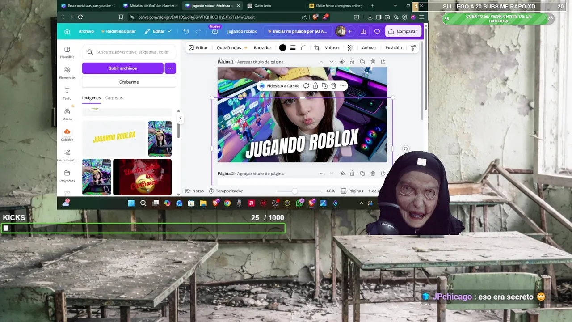Screen dimensions: 572x322
Task: Click the rotate handle beside the image
Action: (406, 149)
